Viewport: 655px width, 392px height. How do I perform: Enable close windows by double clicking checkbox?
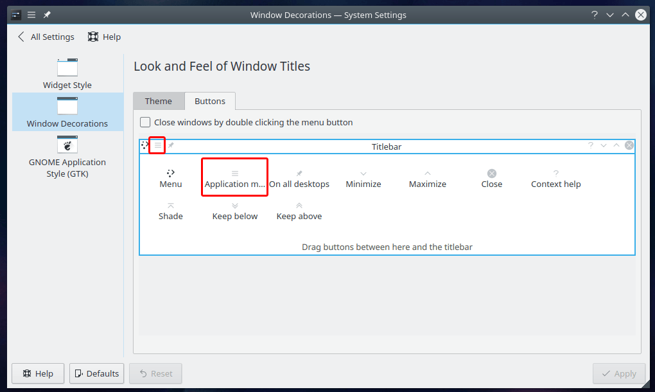[146, 122]
